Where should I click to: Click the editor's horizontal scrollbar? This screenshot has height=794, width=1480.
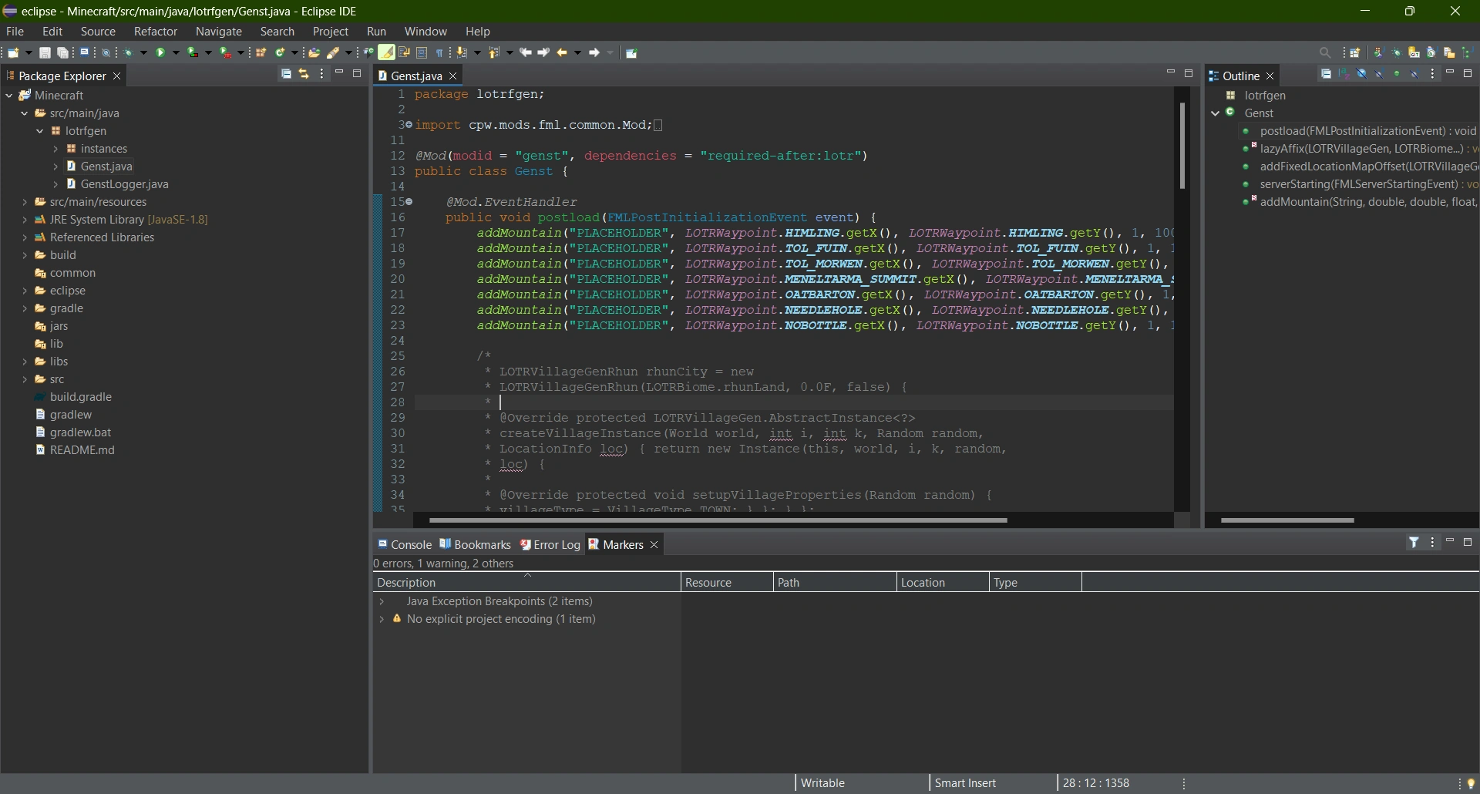point(717,521)
